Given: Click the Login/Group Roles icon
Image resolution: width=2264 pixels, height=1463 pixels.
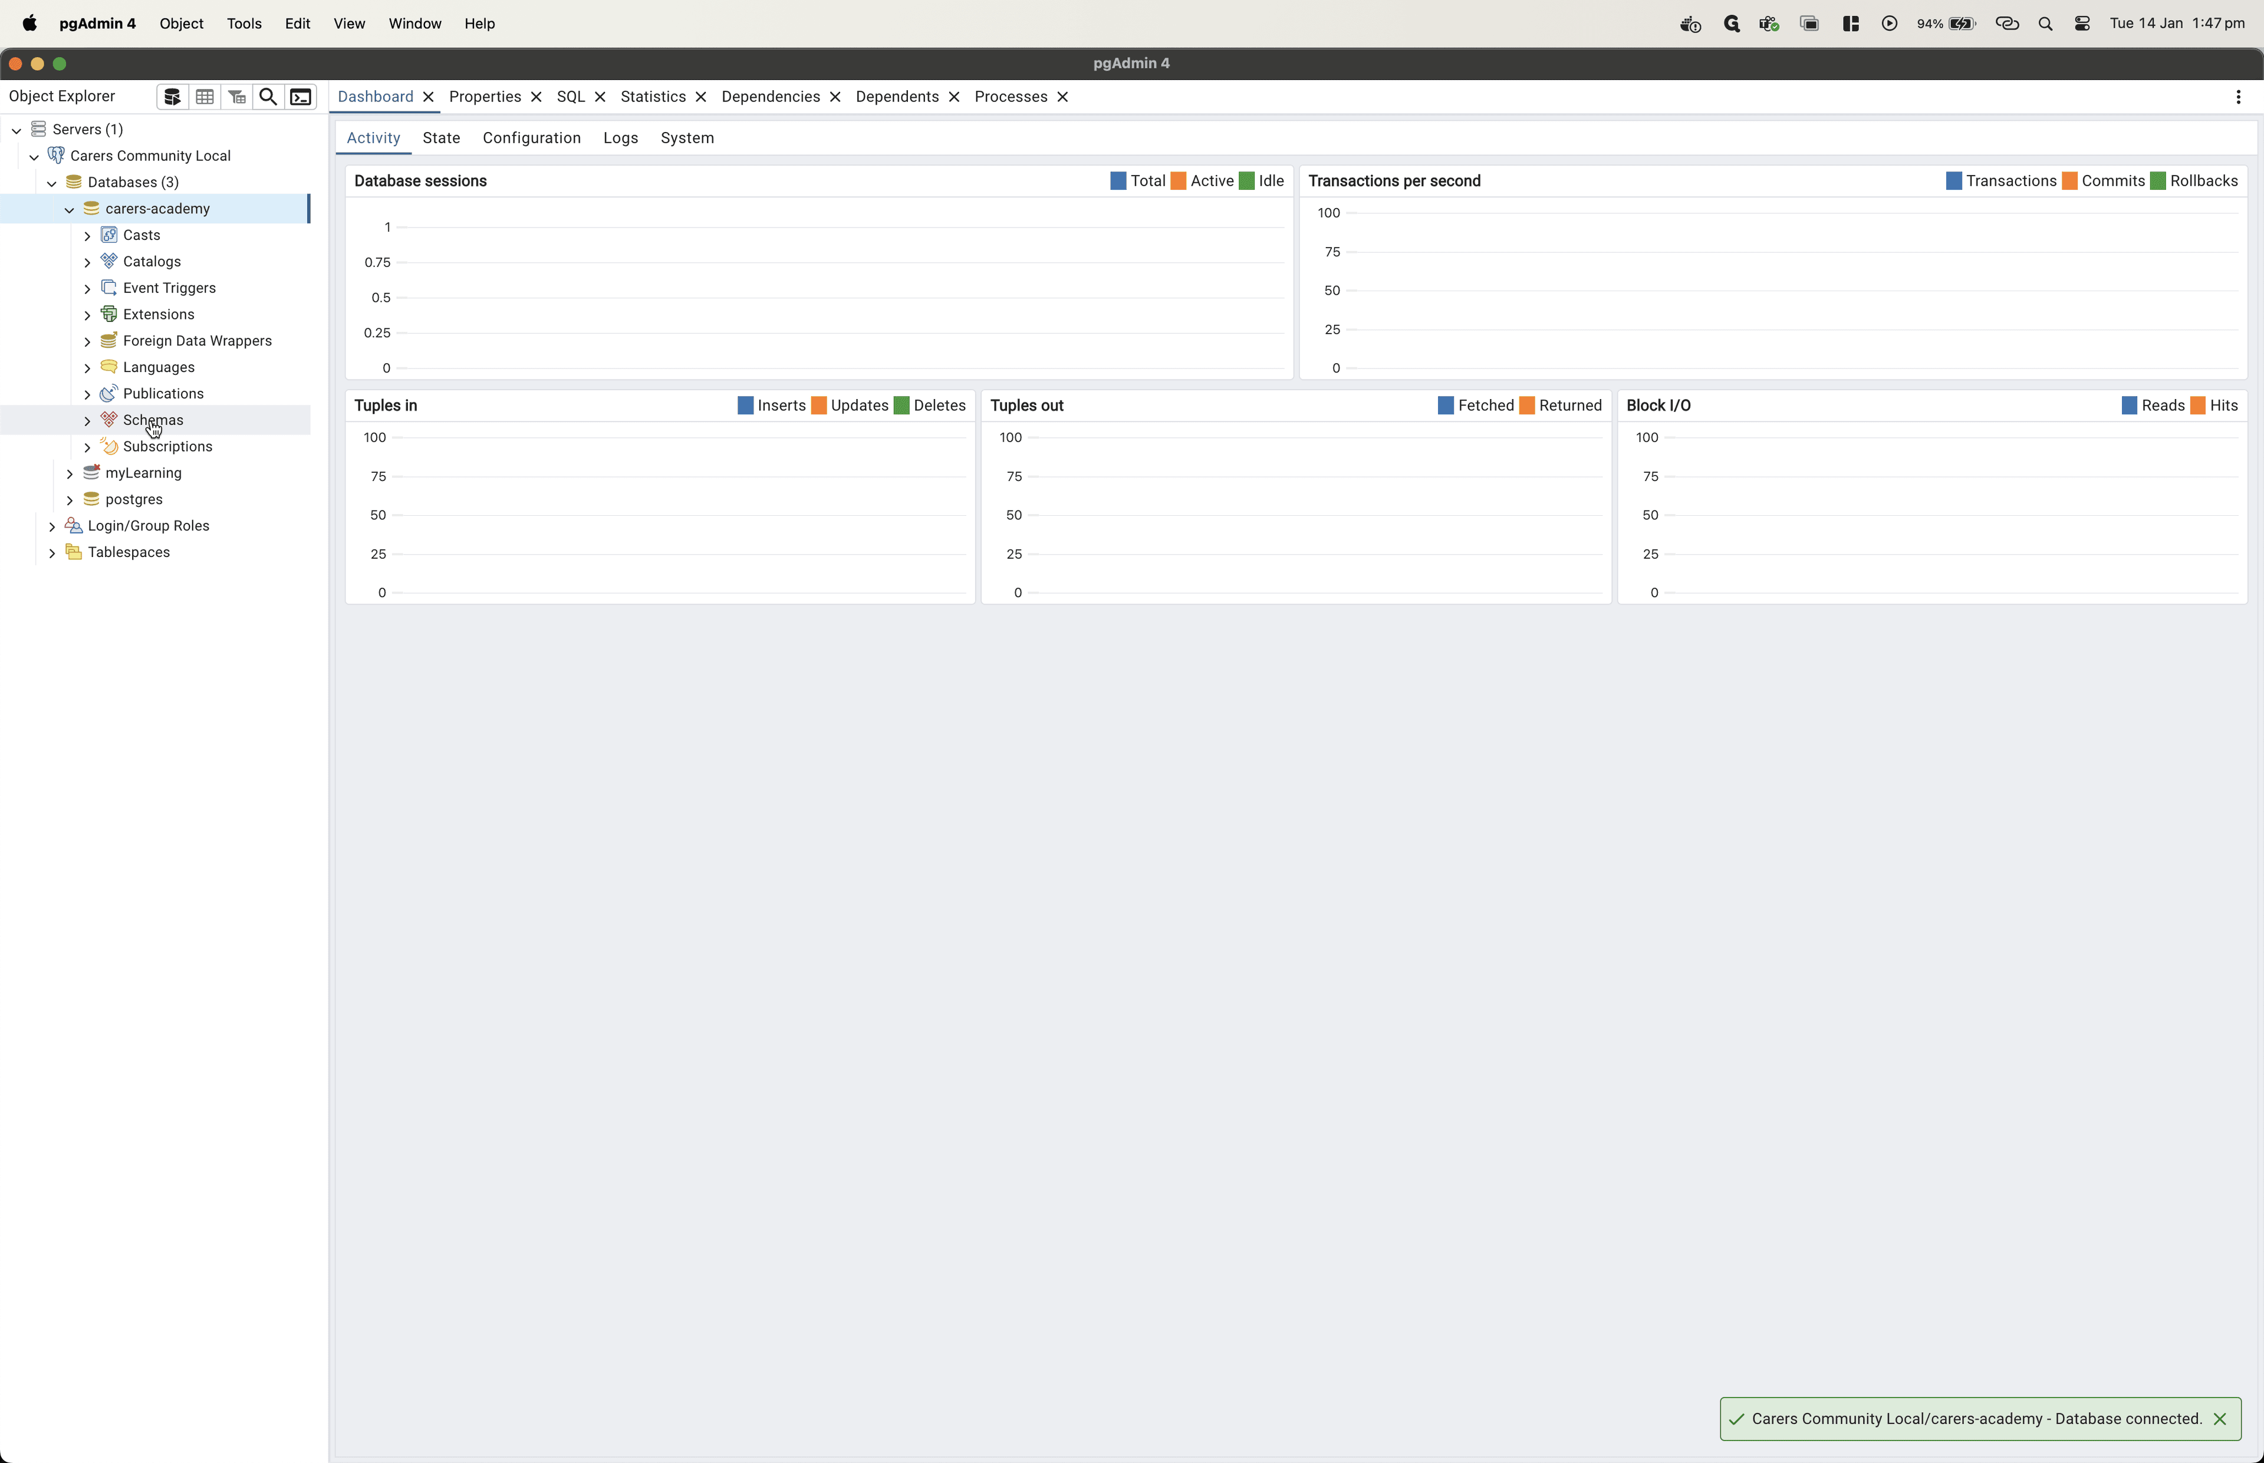Looking at the screenshot, I should click(73, 525).
